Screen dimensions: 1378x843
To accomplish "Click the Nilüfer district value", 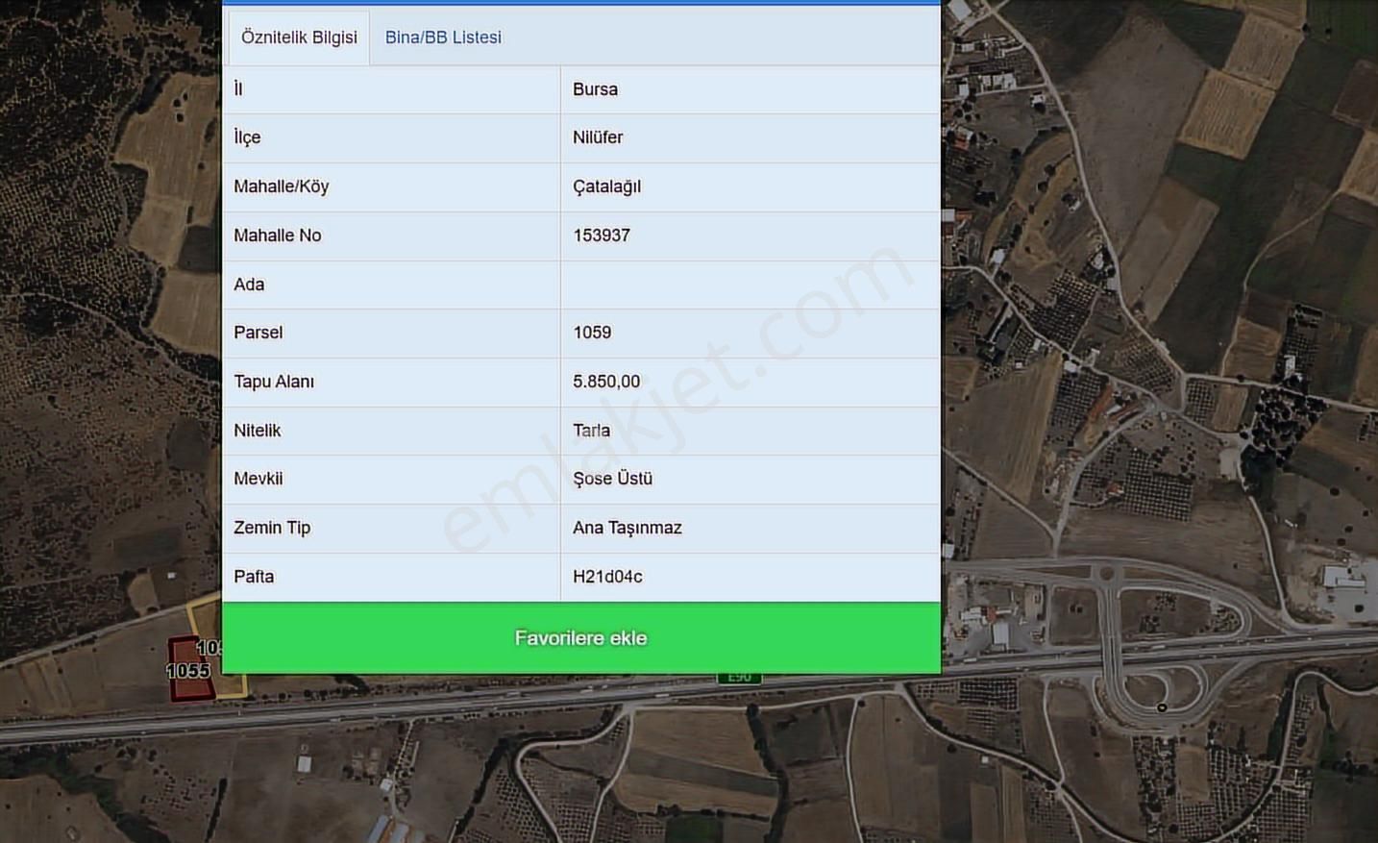I will pos(598,137).
